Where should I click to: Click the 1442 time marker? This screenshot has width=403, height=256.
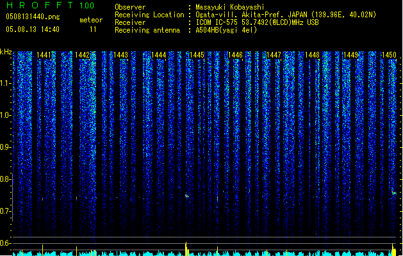pyautogui.click(x=82, y=55)
